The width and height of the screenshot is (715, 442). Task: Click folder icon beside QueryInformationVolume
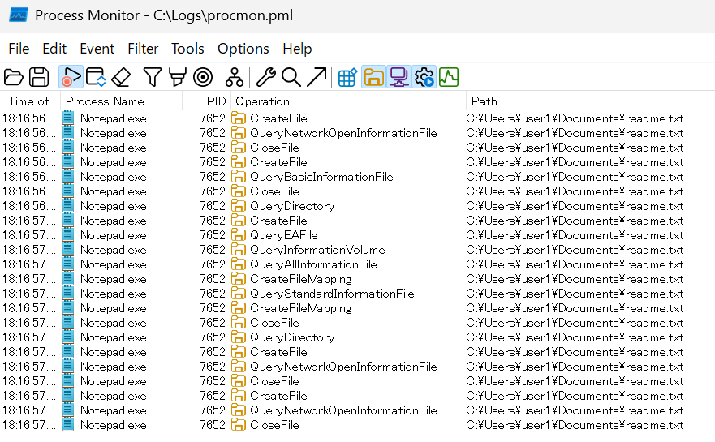point(239,250)
